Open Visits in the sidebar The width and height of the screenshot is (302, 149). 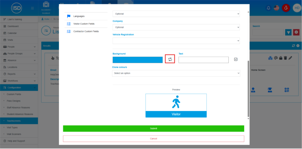coord(19,40)
